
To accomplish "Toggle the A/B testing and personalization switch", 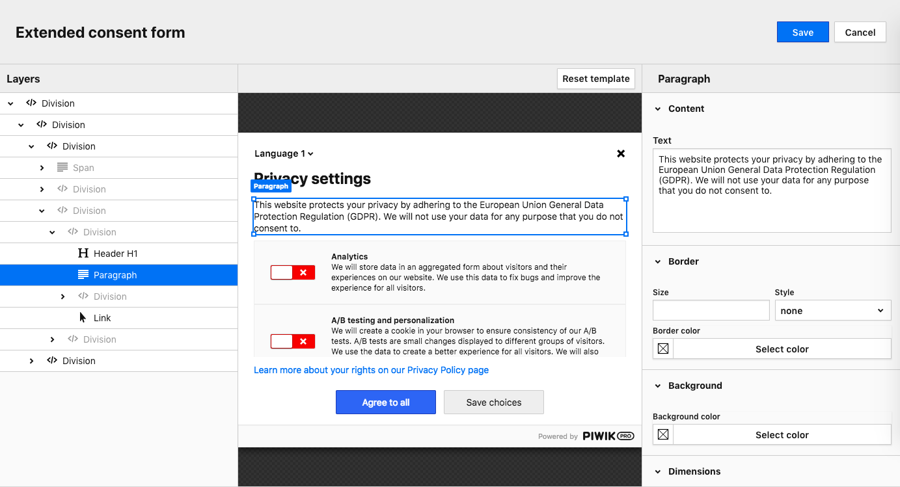I will point(293,341).
